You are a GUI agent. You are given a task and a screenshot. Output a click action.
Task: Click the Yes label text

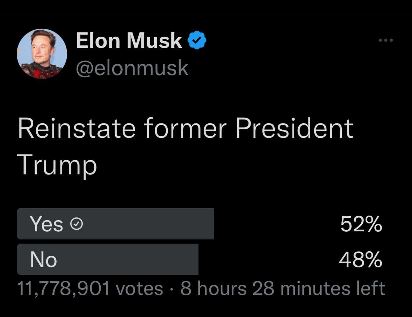[x=46, y=224]
